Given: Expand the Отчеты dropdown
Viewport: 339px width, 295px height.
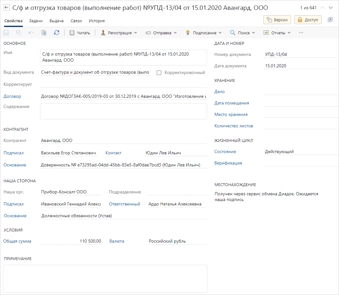Looking at the screenshot, I should (x=277, y=33).
